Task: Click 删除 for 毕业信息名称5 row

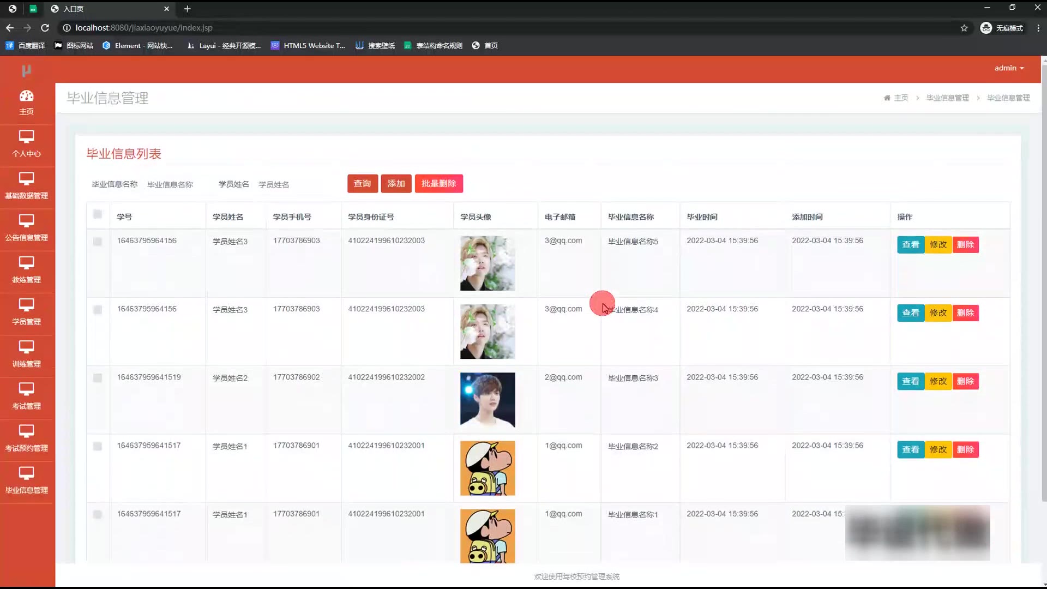Action: pyautogui.click(x=966, y=245)
